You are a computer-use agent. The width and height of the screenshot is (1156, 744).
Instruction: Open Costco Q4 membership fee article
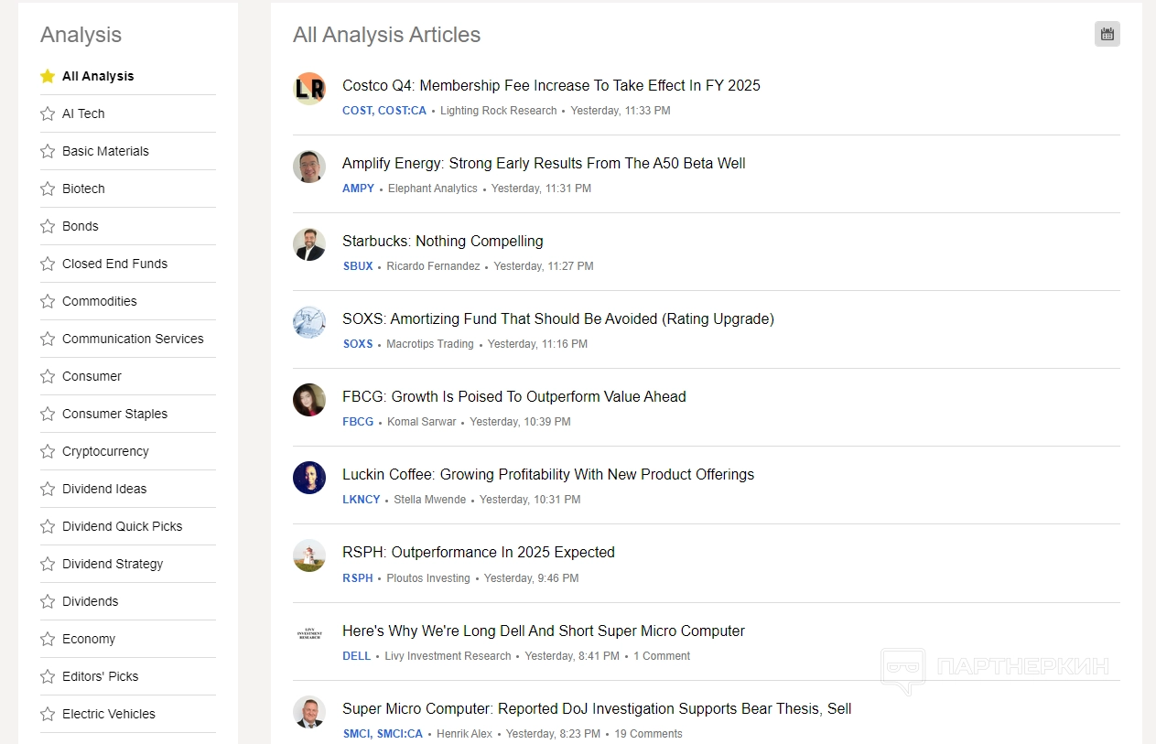coord(551,85)
